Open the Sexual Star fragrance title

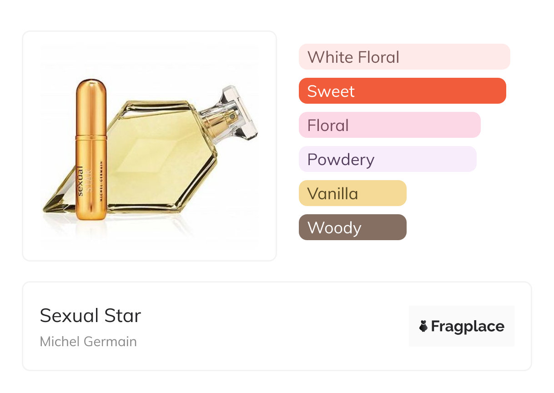tap(91, 315)
